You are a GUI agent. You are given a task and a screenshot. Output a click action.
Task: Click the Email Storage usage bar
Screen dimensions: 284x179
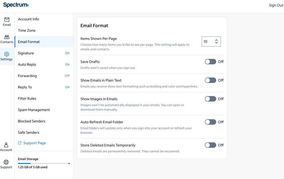pos(44,164)
